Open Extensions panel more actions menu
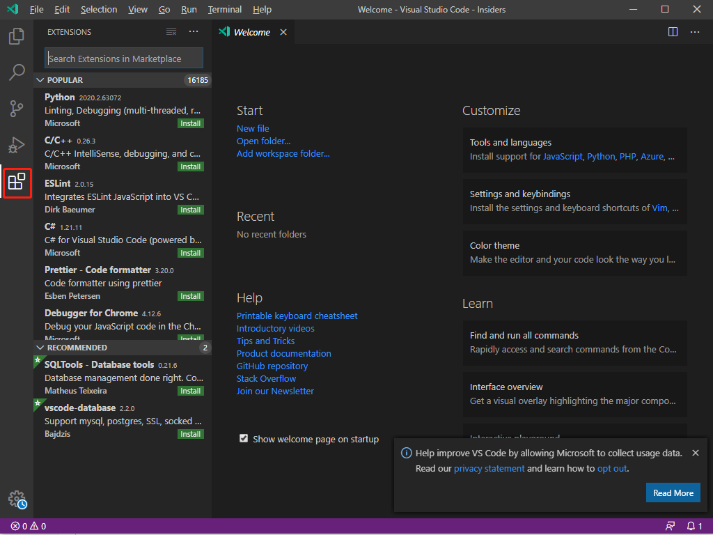The height and width of the screenshot is (535, 713). click(194, 32)
